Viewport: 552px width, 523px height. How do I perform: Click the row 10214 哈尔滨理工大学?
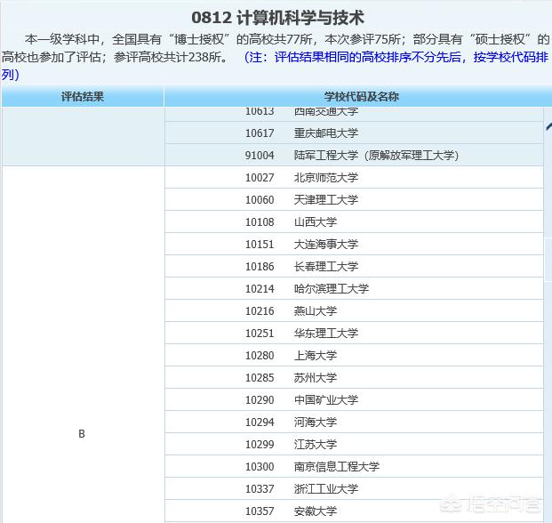(354, 288)
